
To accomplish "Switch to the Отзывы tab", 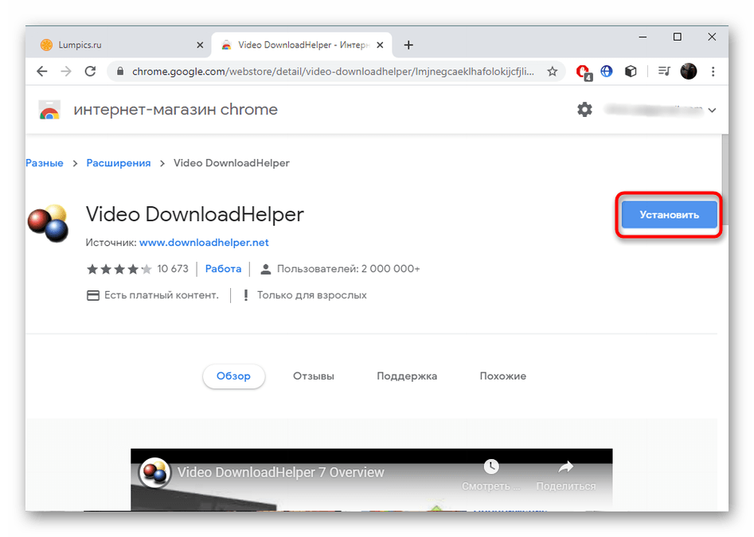I will pos(314,376).
